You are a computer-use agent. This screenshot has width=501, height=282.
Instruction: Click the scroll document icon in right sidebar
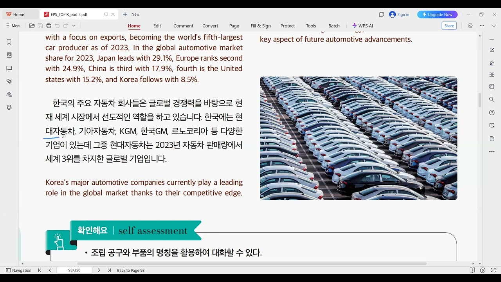(x=492, y=87)
